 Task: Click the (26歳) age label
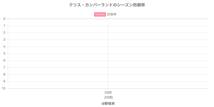[108, 97]
